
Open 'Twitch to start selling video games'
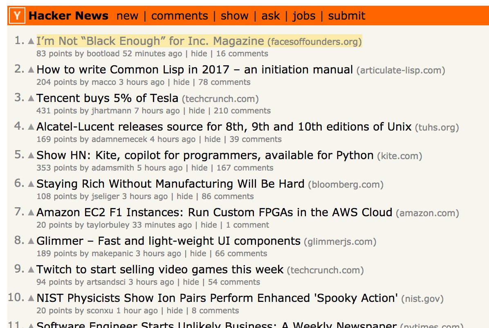[x=160, y=270]
